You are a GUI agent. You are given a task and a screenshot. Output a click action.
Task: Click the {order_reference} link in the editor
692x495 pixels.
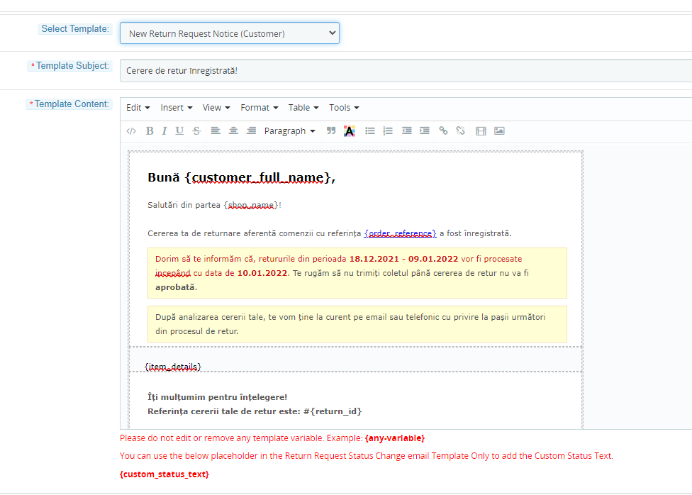coord(401,233)
